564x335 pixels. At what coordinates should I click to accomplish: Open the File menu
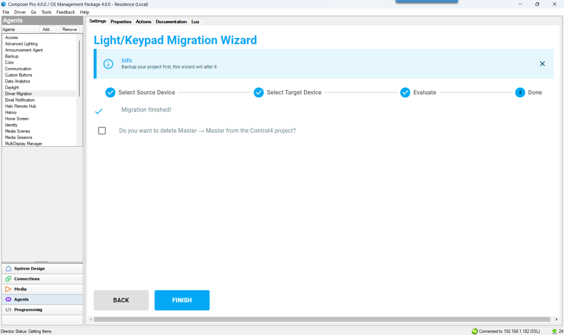[6, 12]
